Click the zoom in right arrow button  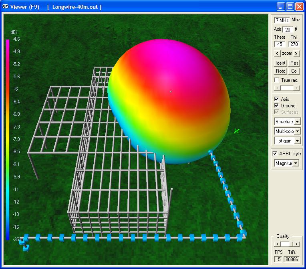pyautogui.click(x=296, y=53)
